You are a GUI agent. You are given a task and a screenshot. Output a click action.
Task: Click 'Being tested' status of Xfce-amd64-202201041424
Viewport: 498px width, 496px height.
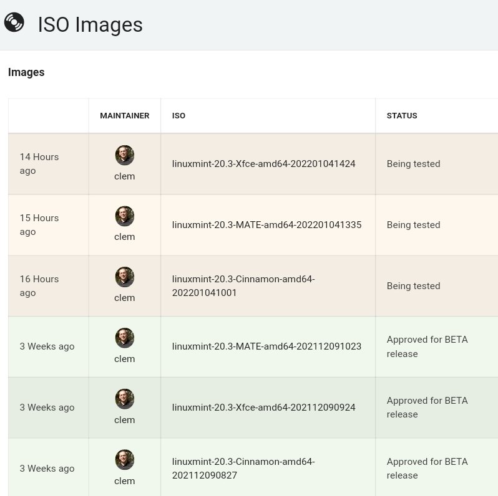[x=414, y=164]
